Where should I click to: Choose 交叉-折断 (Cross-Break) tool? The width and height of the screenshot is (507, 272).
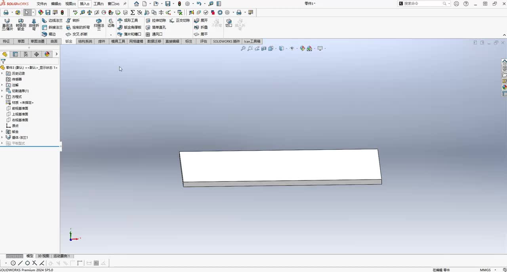[x=77, y=34]
